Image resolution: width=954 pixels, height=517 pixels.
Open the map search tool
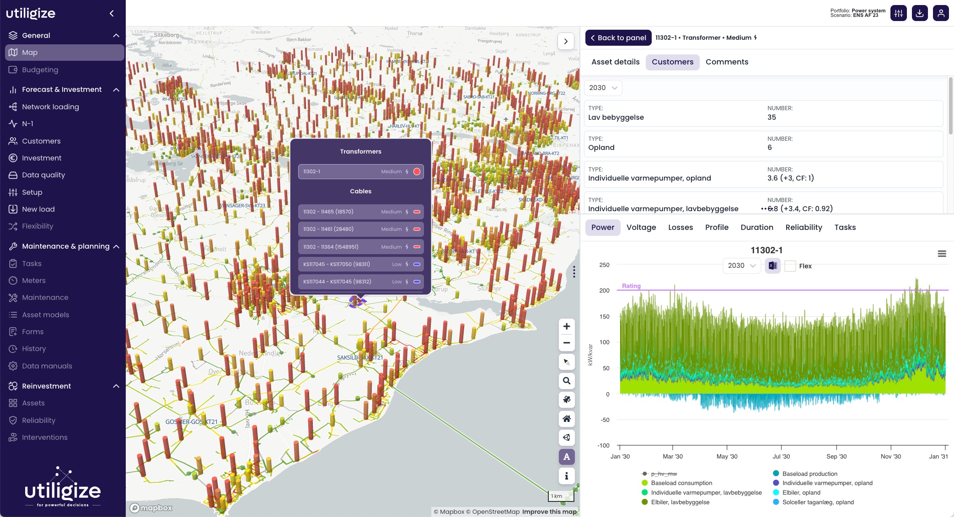(x=567, y=381)
